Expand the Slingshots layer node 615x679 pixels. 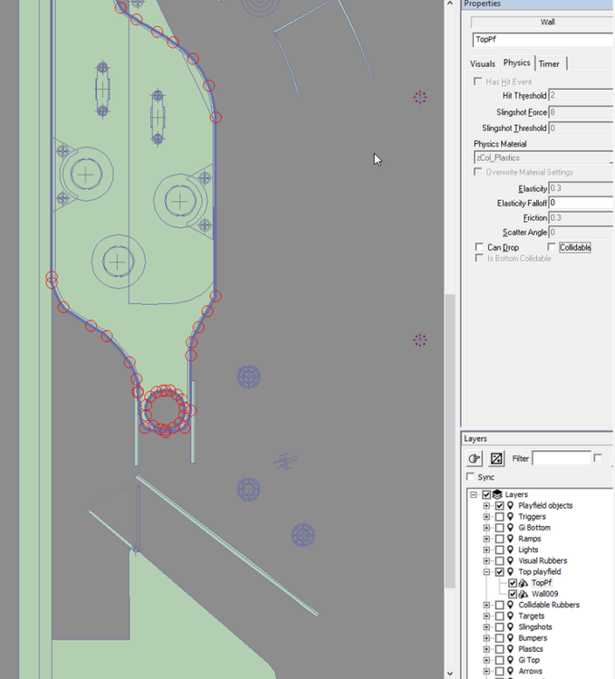tap(486, 627)
